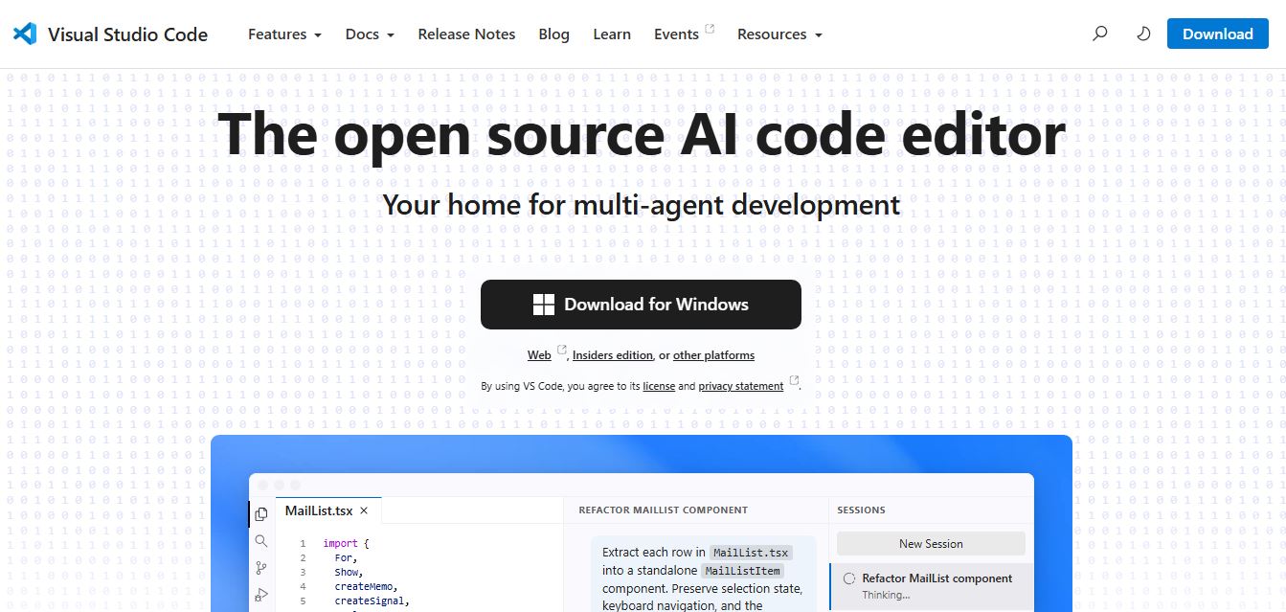Click the MailListItem code chip in chat

(x=744, y=571)
